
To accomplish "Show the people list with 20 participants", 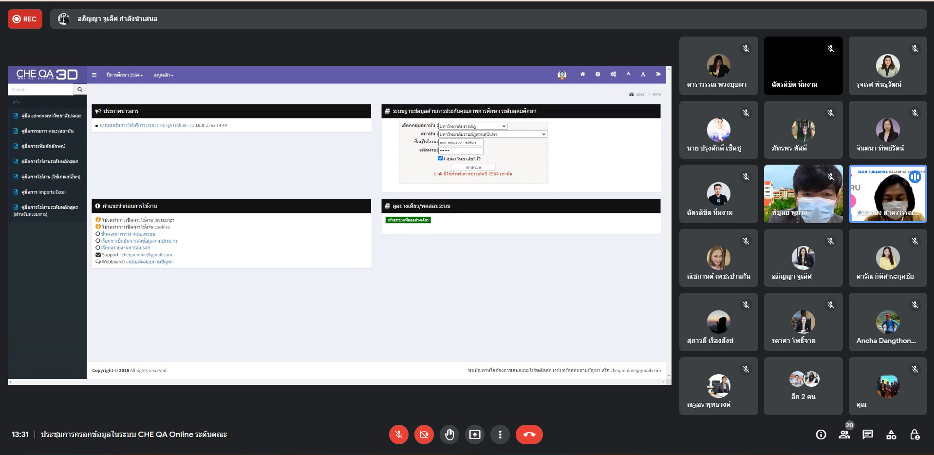I will (844, 435).
